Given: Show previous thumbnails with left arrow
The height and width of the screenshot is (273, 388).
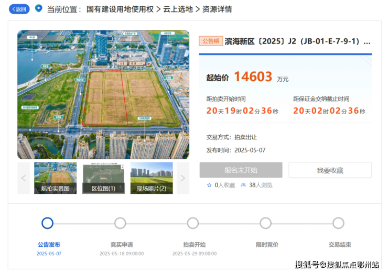Looking at the screenshot, I should (x=24, y=178).
